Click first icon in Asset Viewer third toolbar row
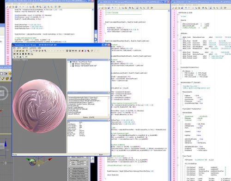231x181 pixels. [14, 57]
